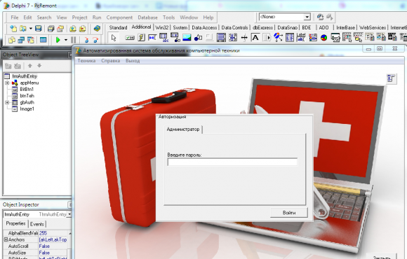Select the Image component in the palette

point(187,38)
